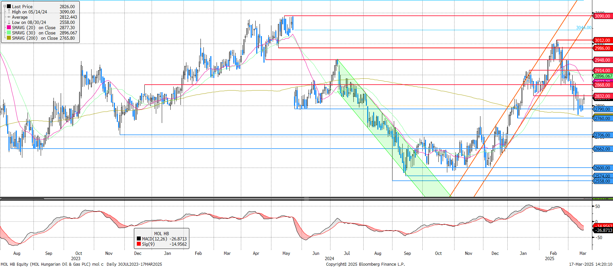Click the Average marker icon in legend

point(9,17)
